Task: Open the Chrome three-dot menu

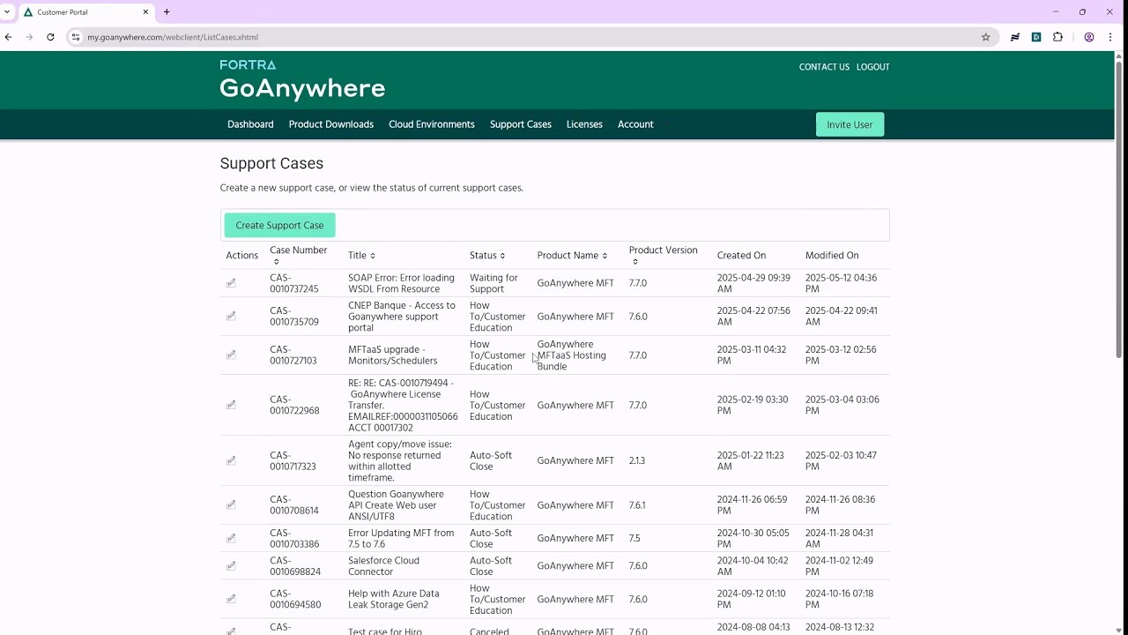Action: (1110, 37)
